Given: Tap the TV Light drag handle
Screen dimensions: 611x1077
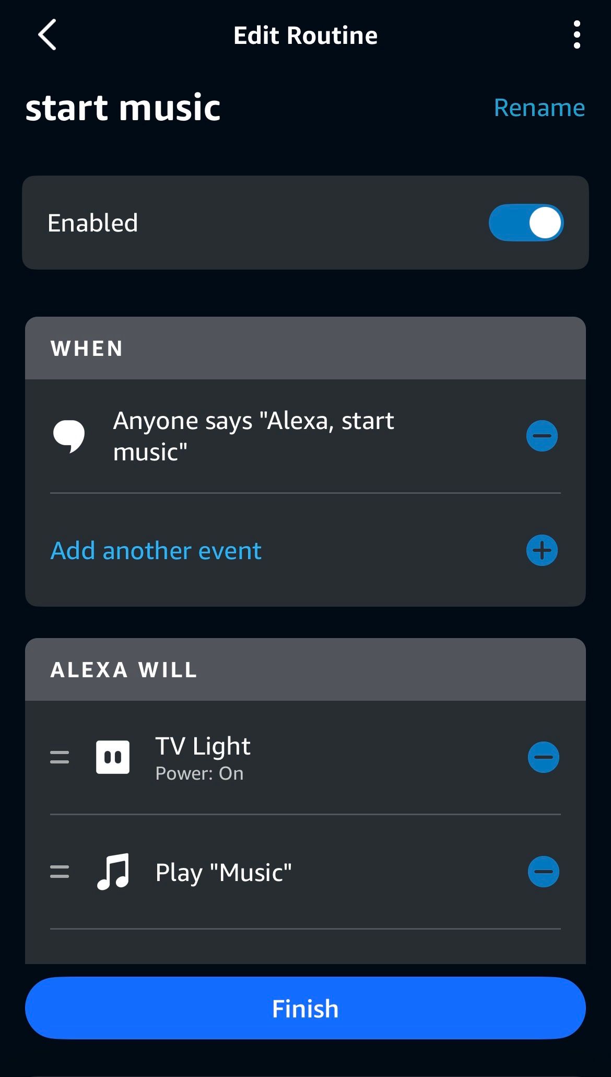Looking at the screenshot, I should pyautogui.click(x=60, y=757).
